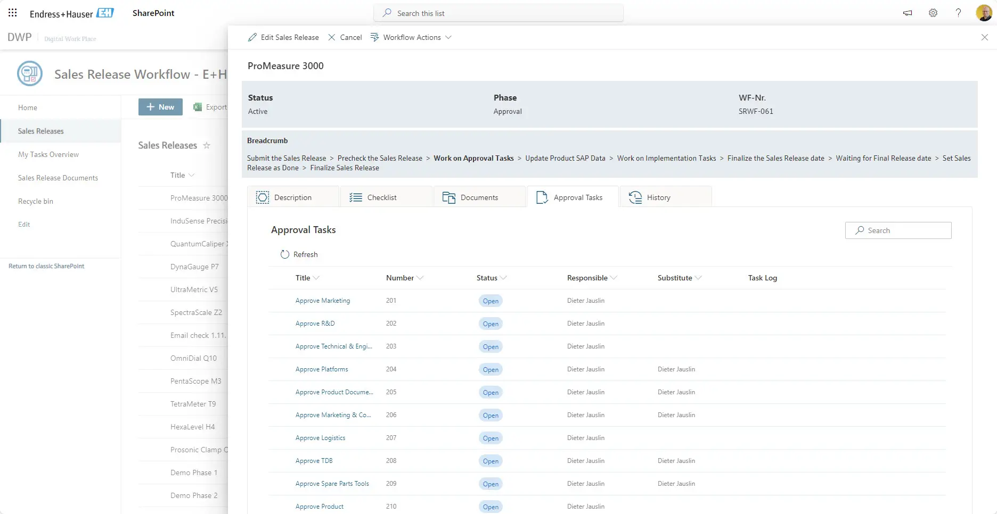Open the SharePoint settings gear
The width and height of the screenshot is (997, 514).
click(933, 13)
